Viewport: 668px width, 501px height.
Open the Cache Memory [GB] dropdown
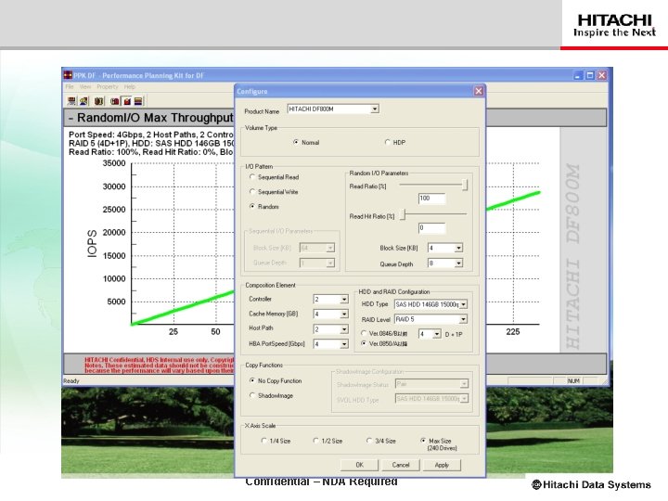(x=344, y=315)
